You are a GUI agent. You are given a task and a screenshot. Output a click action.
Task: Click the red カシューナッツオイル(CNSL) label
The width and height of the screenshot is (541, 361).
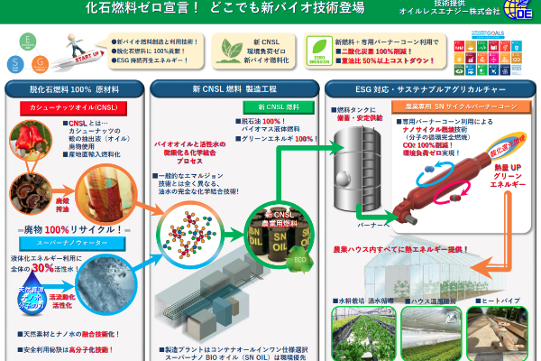click(x=73, y=108)
